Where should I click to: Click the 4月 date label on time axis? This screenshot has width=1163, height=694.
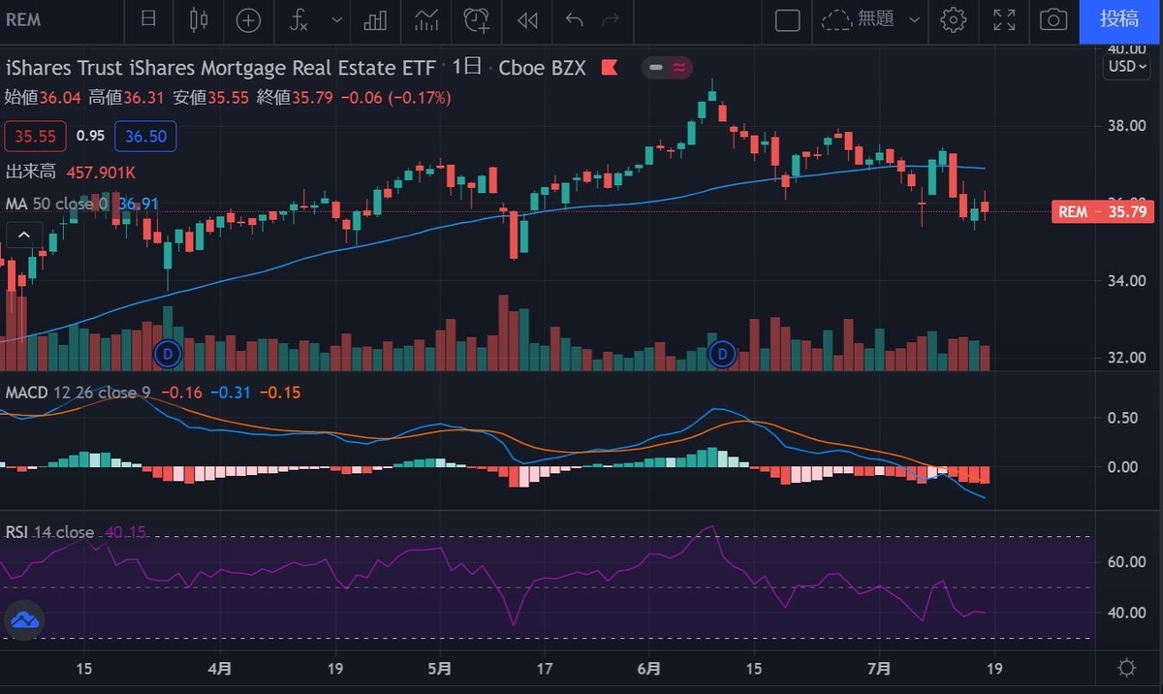(219, 668)
